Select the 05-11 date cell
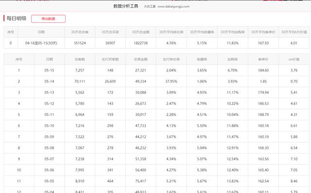This screenshot has height=193, width=311. (49, 115)
